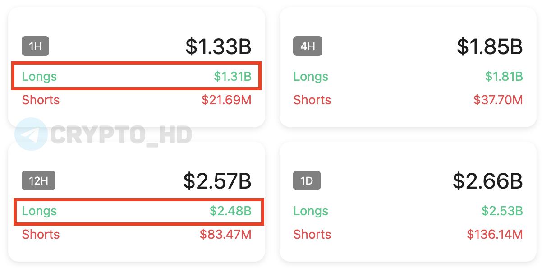
Task: Click the CRYPTO_HD watermark text
Action: (x=121, y=134)
